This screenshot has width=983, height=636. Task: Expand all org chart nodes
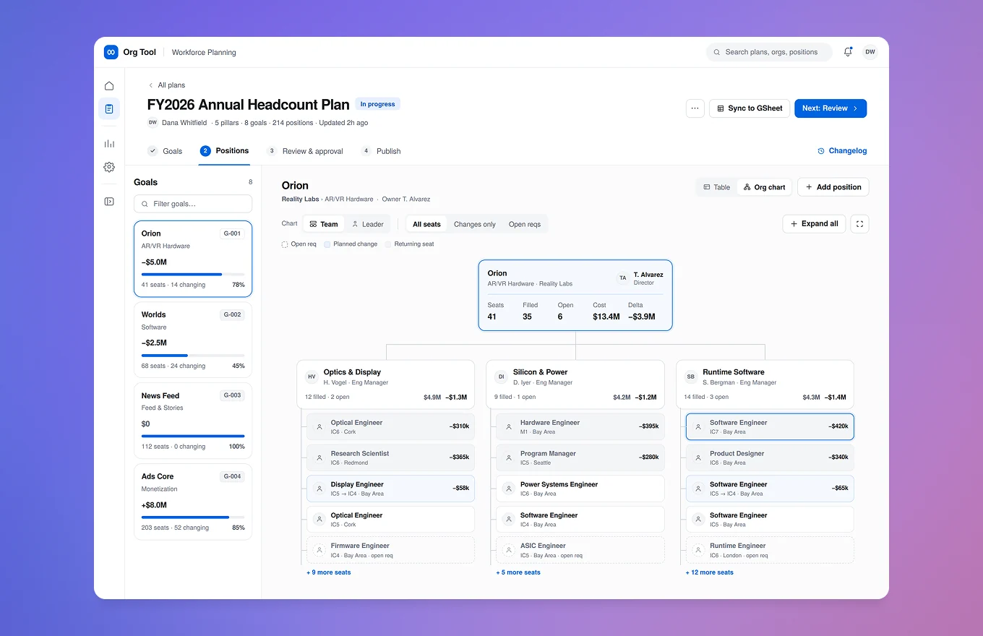coord(814,224)
